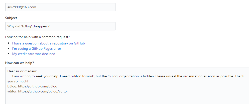Screen dimensions: 249x104
Task: Open 'I have a question about a repository' link
Action: pos(48,43)
